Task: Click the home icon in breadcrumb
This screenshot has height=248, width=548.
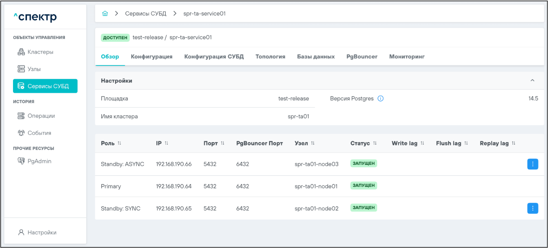Action: (105, 14)
